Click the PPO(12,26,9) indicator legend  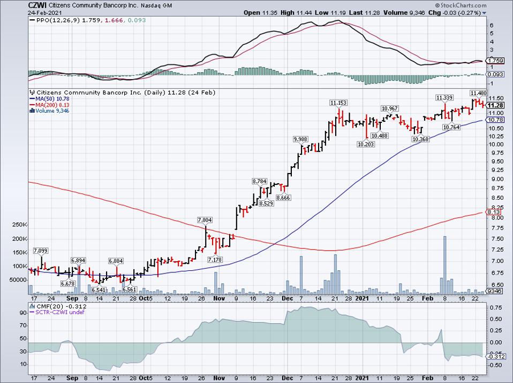pos(87,20)
